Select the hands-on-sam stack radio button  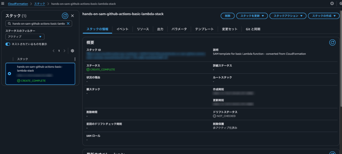point(9,73)
